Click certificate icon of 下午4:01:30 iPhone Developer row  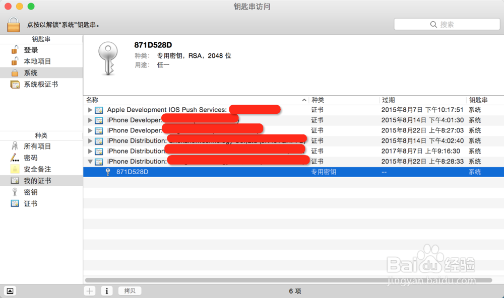point(99,120)
